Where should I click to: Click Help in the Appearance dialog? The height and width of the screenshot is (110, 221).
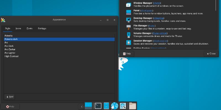tap(10, 106)
